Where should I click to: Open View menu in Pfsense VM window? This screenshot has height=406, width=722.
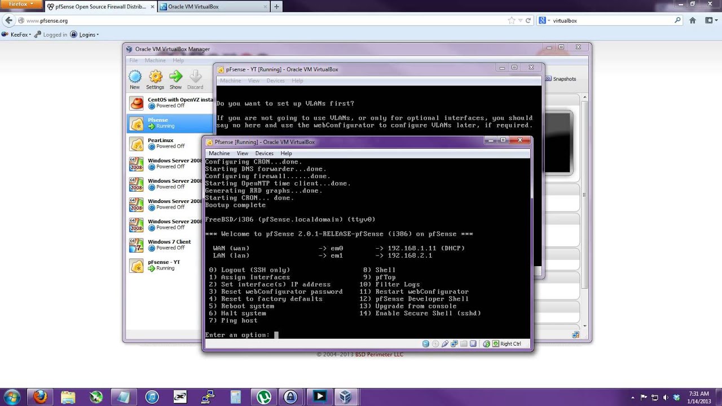243,153
